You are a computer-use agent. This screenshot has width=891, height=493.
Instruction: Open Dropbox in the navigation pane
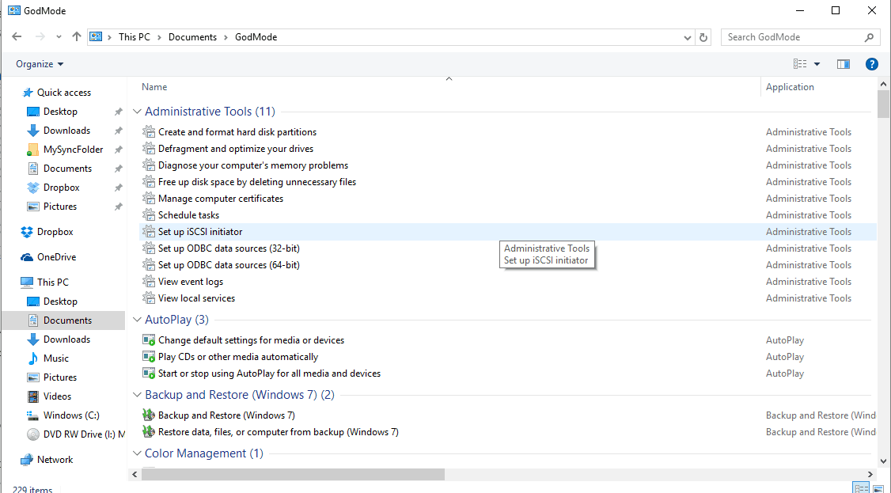55,232
